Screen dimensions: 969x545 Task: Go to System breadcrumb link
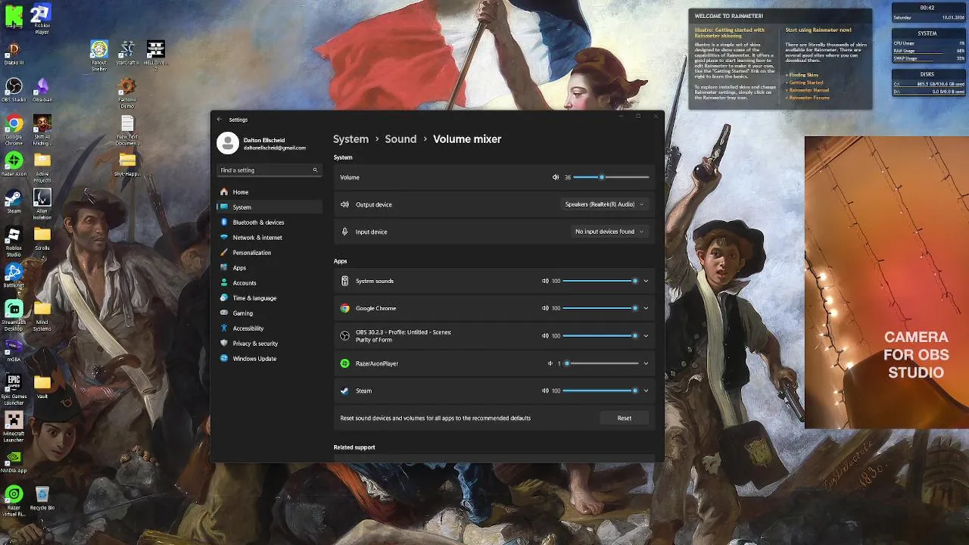[x=351, y=139]
